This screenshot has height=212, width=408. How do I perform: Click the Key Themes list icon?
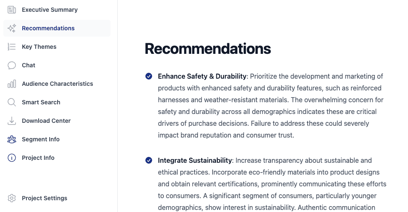[12, 47]
